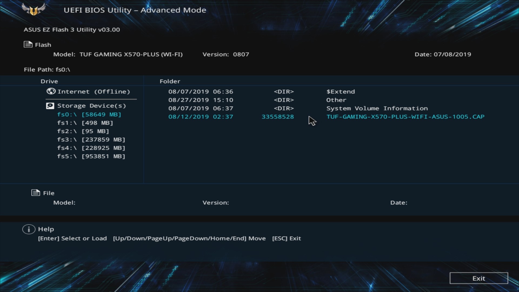Select the fs0:\ 58649 MB drive
This screenshot has height=292, width=519.
[89, 114]
